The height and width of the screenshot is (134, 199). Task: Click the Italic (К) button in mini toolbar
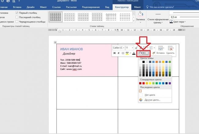pyautogui.click(x=119, y=53)
